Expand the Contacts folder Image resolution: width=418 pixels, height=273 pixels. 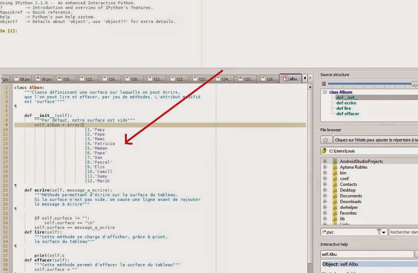(325, 184)
